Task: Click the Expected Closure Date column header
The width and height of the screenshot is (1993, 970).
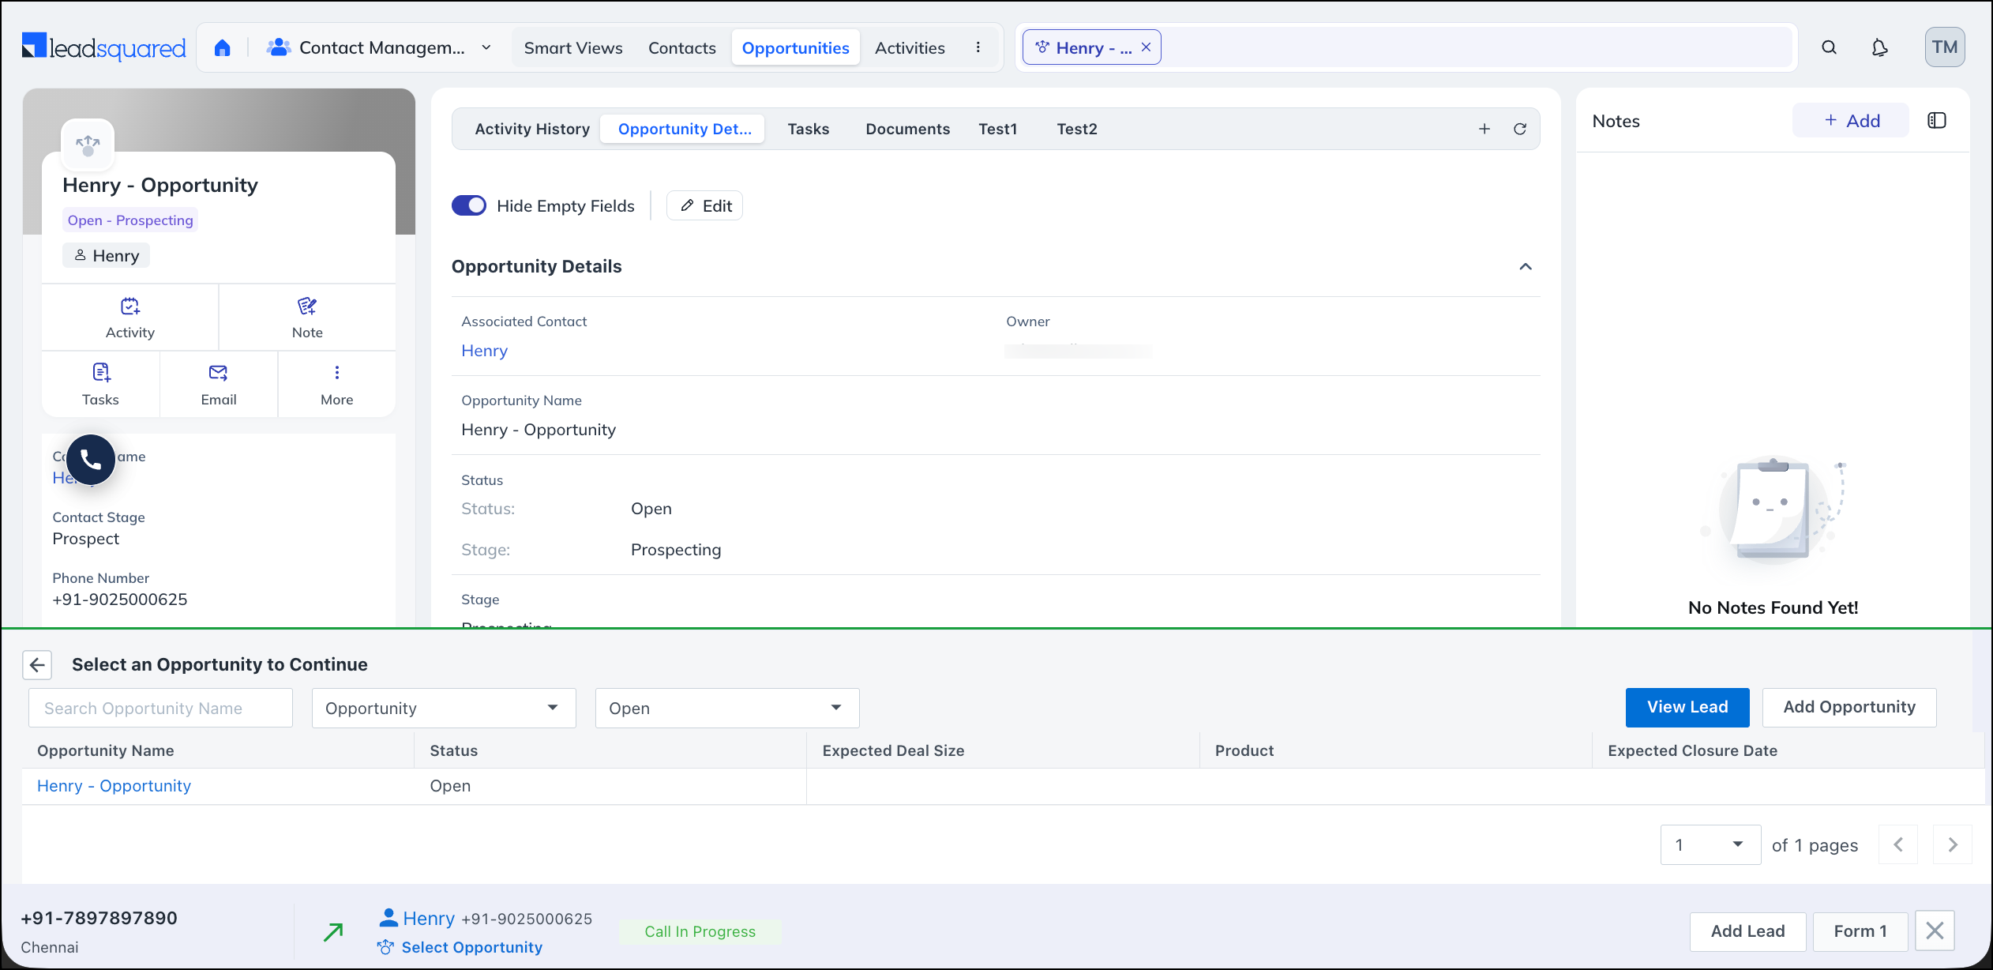Action: [1692, 751]
